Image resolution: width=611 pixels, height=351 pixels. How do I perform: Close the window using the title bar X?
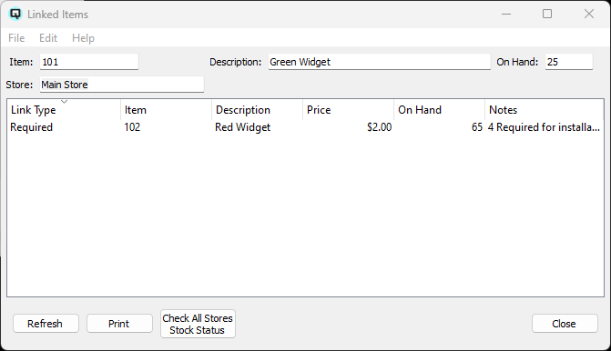click(589, 14)
